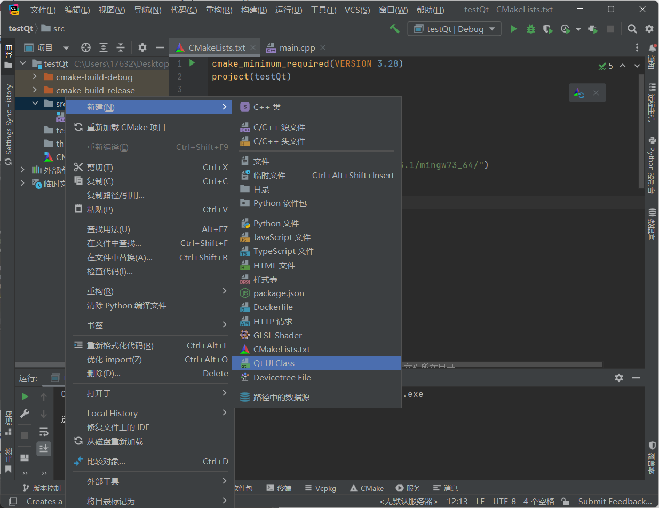The width and height of the screenshot is (659, 508).
Task: Run testQt with green play button
Action: coord(513,29)
